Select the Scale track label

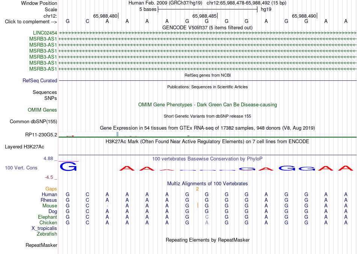51,9
